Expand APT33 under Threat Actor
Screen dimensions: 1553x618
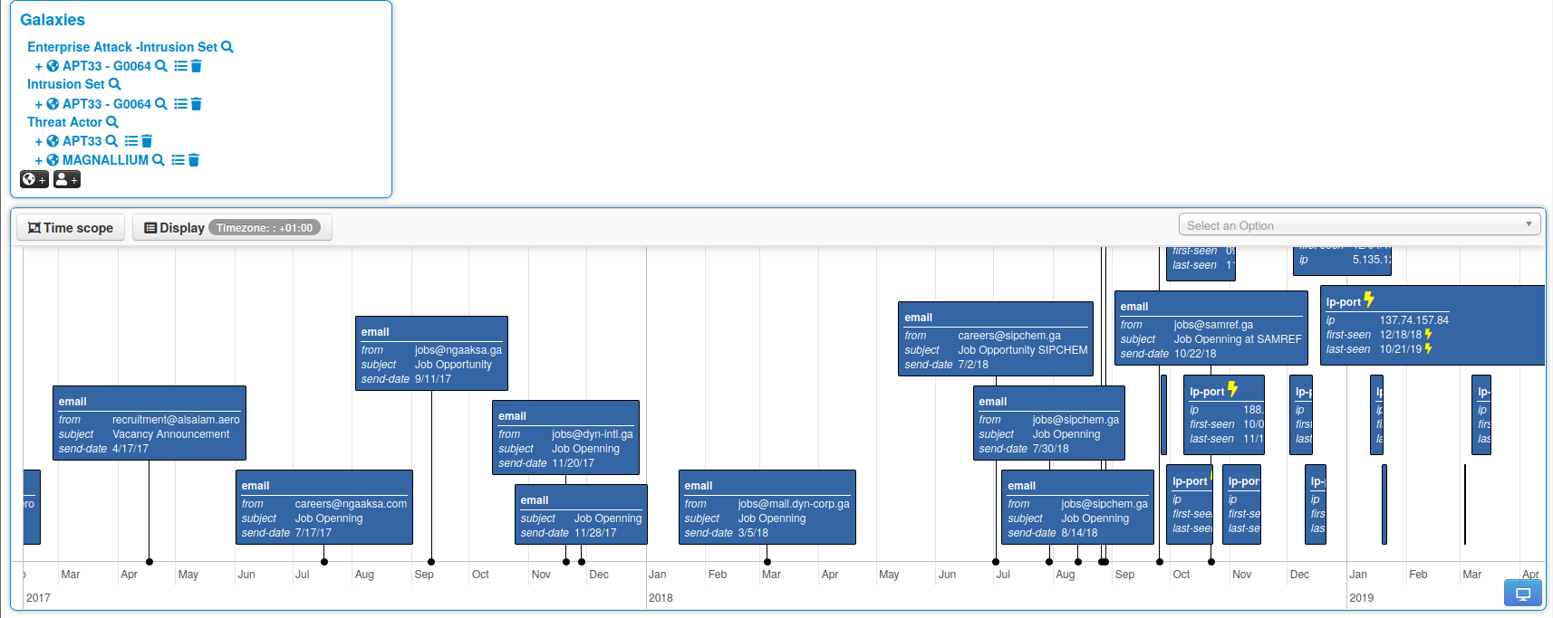click(39, 141)
